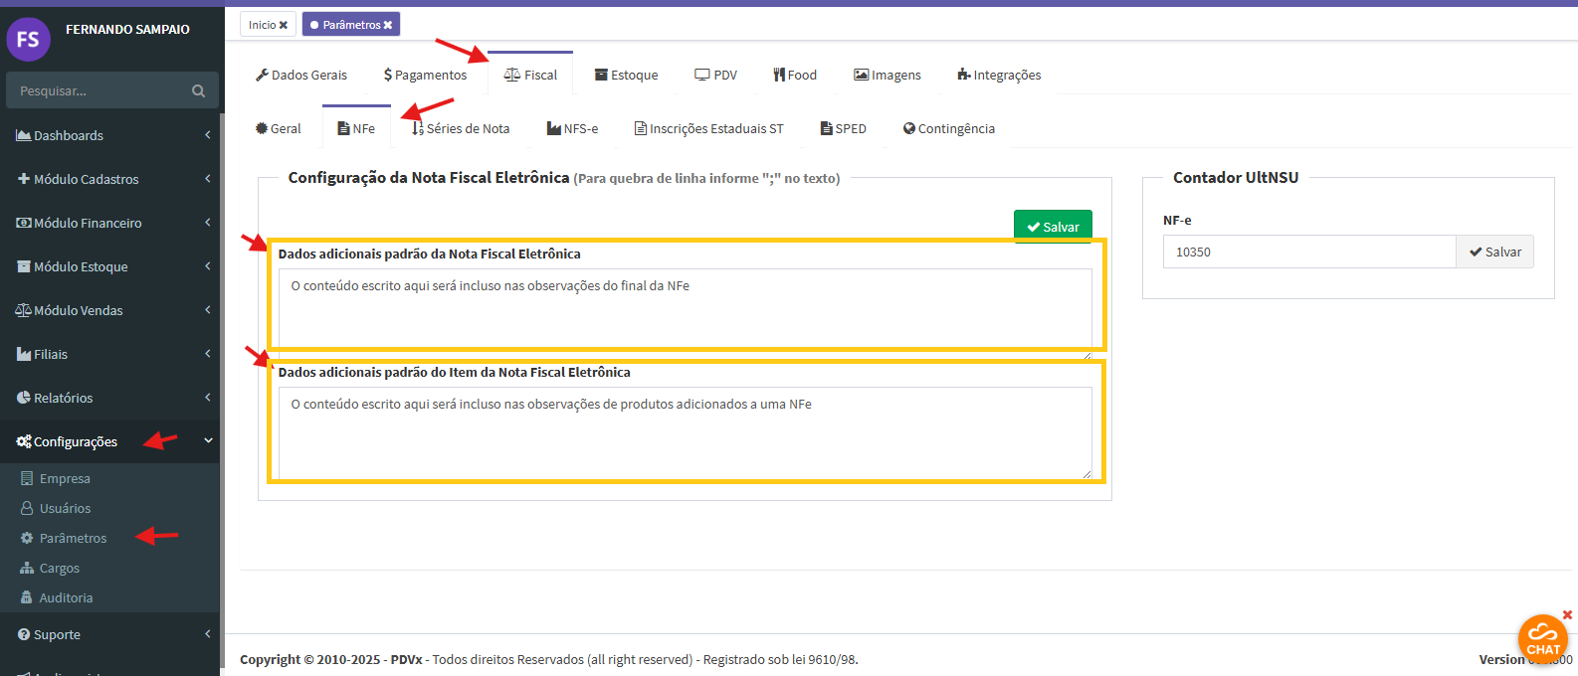Save the NF-e UltNSU counter value
The image size is (1578, 676).
[1494, 252]
